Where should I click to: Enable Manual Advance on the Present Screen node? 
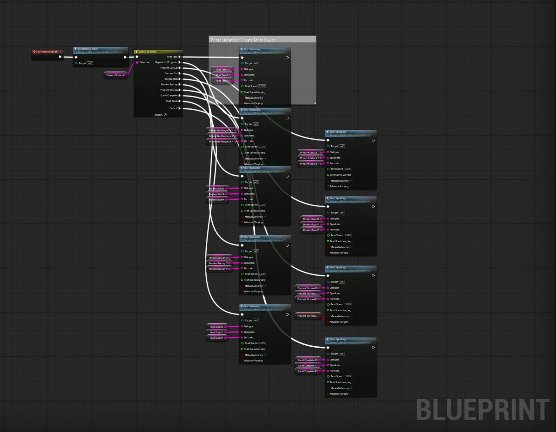pyautogui.click(x=351, y=316)
